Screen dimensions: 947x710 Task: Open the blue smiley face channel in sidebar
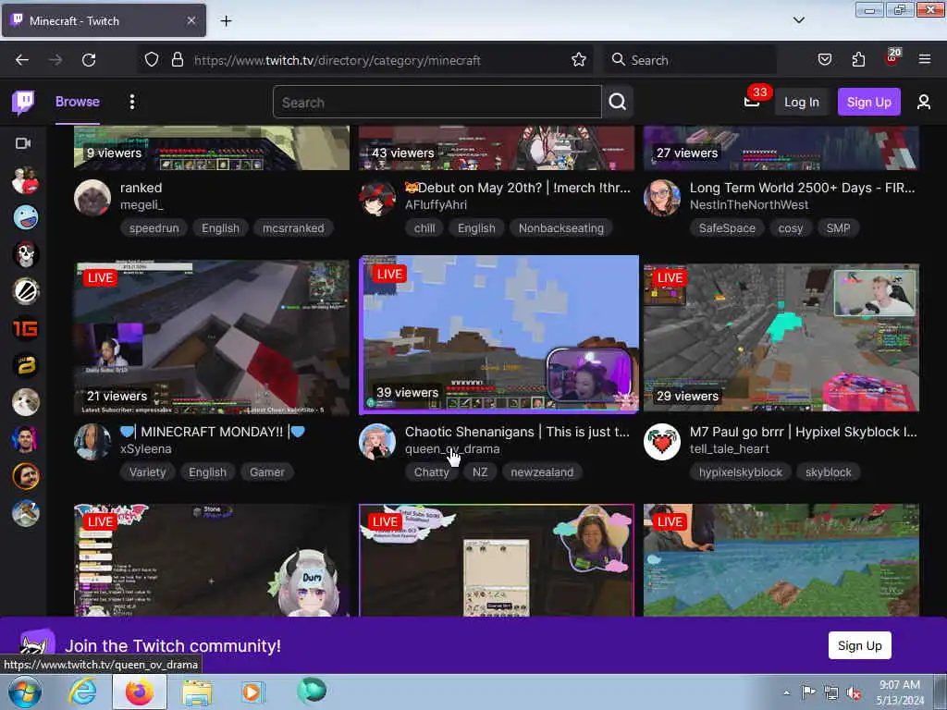[25, 217]
